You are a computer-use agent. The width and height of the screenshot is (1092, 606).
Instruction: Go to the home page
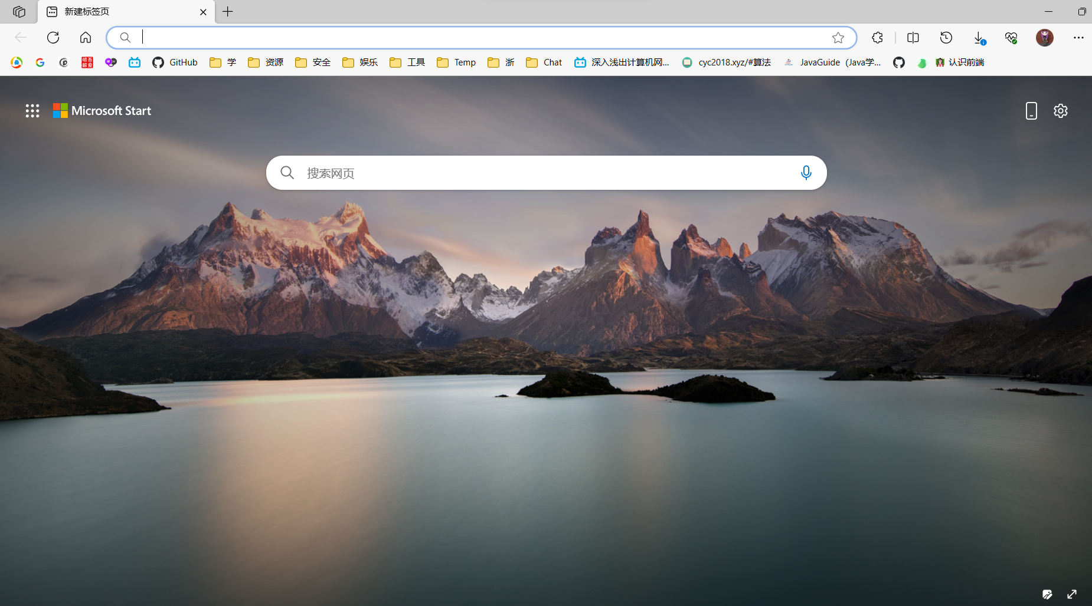[86, 38]
